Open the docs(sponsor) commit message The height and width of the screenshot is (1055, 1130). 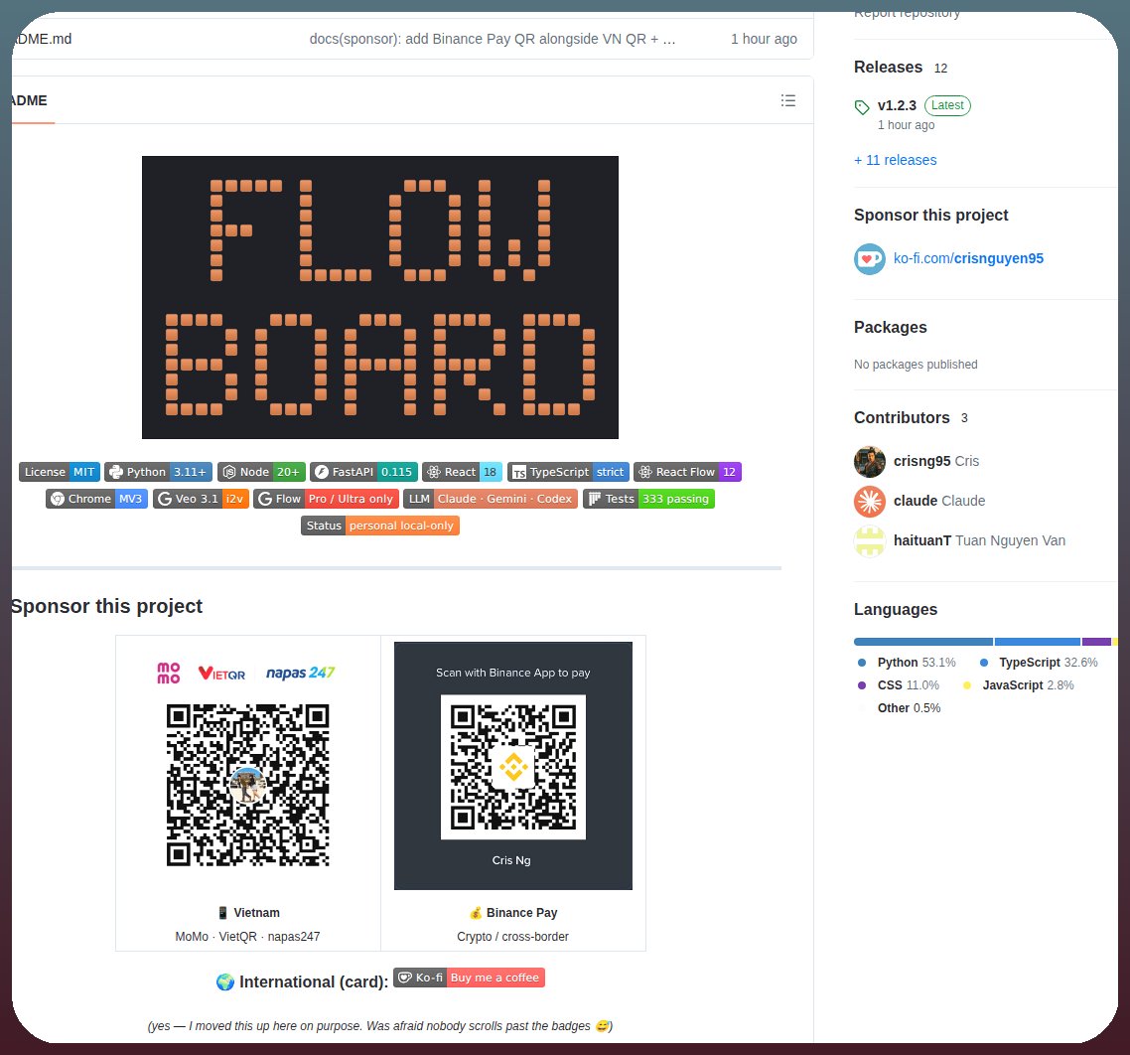click(x=493, y=39)
